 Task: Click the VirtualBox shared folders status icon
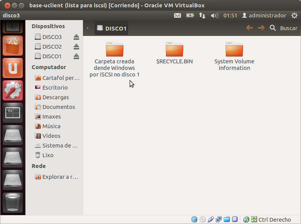click(x=227, y=219)
